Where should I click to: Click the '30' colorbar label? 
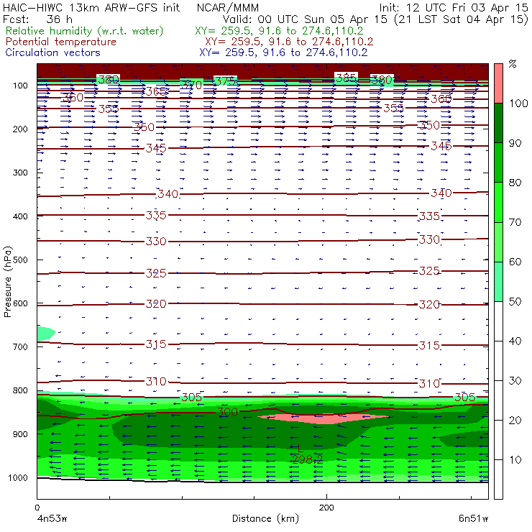click(515, 381)
